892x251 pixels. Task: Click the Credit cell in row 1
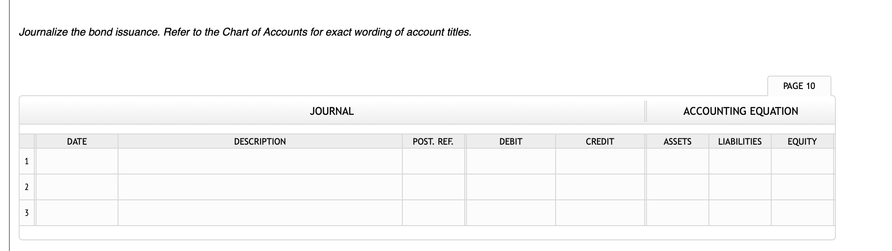click(x=600, y=161)
